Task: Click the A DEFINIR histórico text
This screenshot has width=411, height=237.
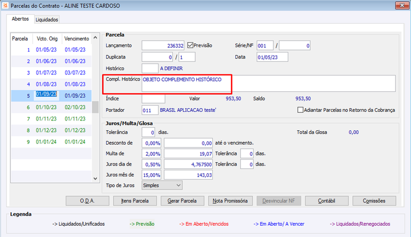Action: click(172, 69)
